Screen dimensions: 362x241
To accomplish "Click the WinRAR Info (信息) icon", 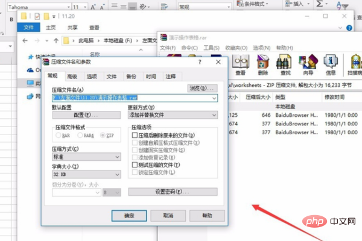I will click(x=331, y=61).
